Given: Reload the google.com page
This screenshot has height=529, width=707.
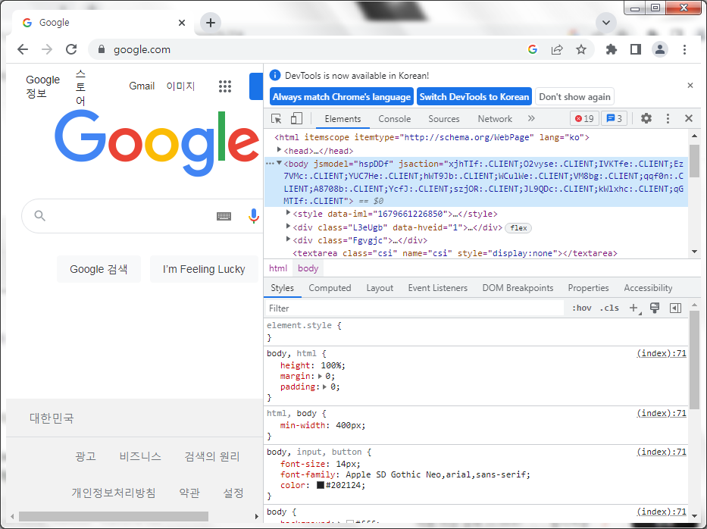Looking at the screenshot, I should pyautogui.click(x=71, y=49).
